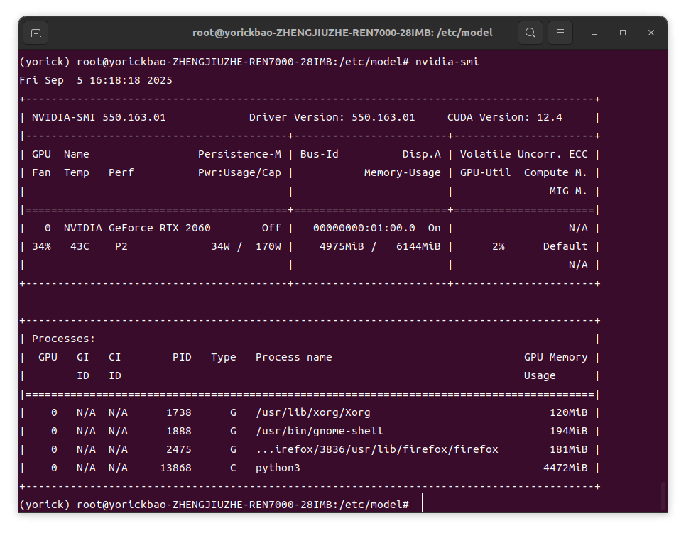Click the Persistence-M value 'Off'

pyautogui.click(x=271, y=229)
